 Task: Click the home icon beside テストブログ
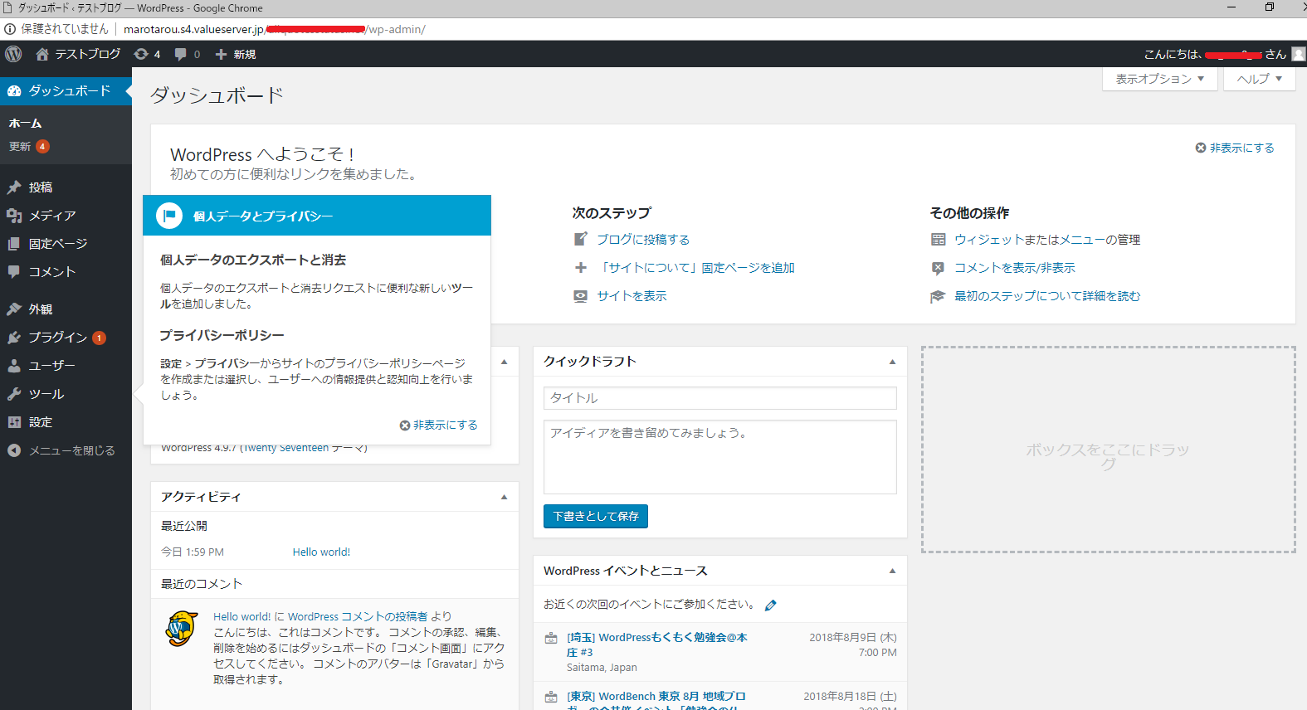(x=42, y=54)
